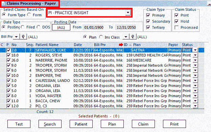
Task: Open Status dropdown for EMPORER, THE row
Action: coord(195,75)
